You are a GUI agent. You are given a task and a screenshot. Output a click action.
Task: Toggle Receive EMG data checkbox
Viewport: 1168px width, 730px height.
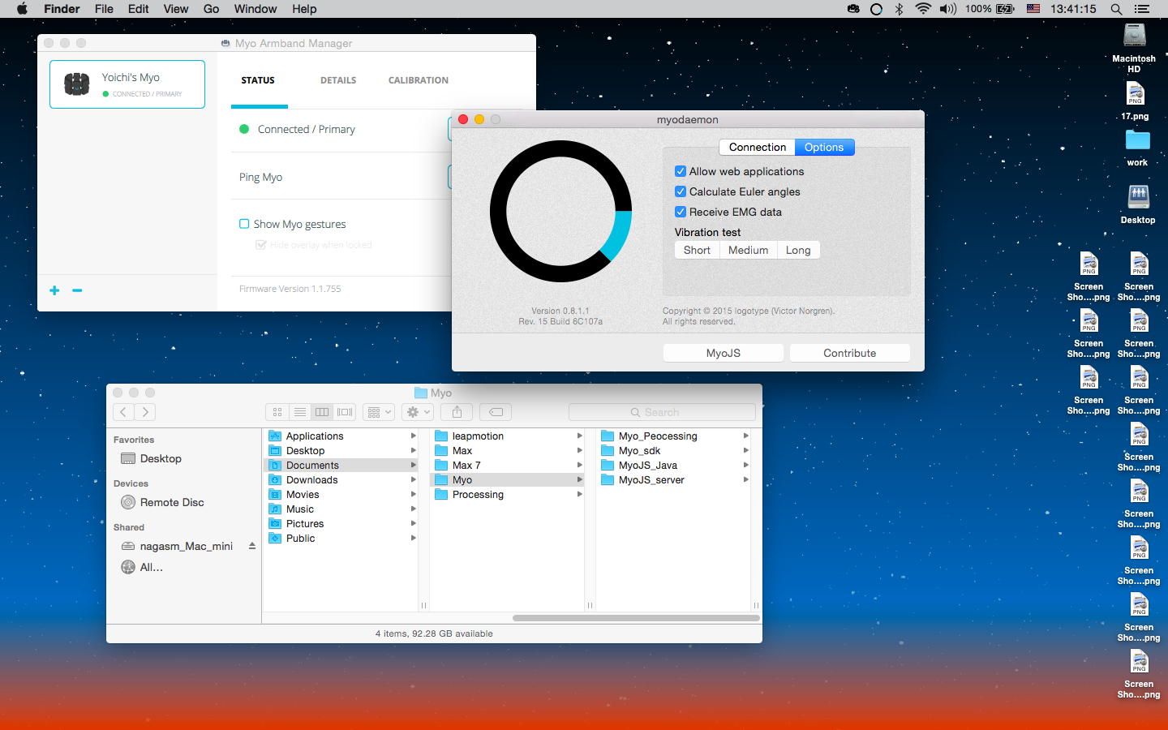click(681, 212)
